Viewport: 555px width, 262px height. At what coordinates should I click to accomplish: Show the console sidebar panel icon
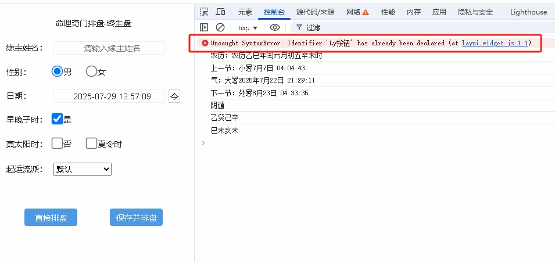[x=204, y=27]
